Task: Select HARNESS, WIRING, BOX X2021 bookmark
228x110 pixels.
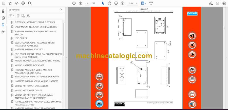Action: [x=30, y=50]
